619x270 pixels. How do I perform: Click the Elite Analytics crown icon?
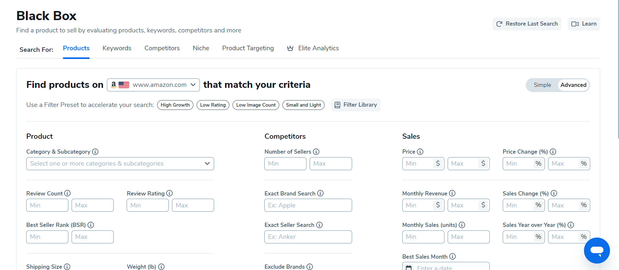coord(290,48)
